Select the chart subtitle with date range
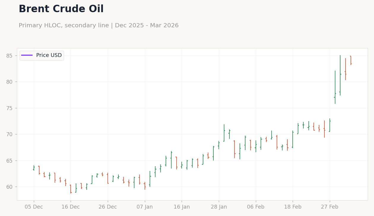374x216 pixels. click(99, 26)
